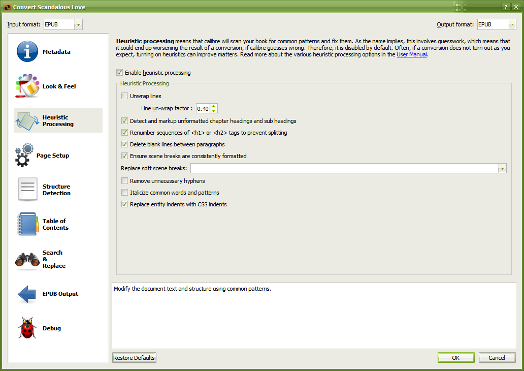524x371 pixels.
Task: Open the Look & Feel paint bucket icon
Action: pos(27,86)
